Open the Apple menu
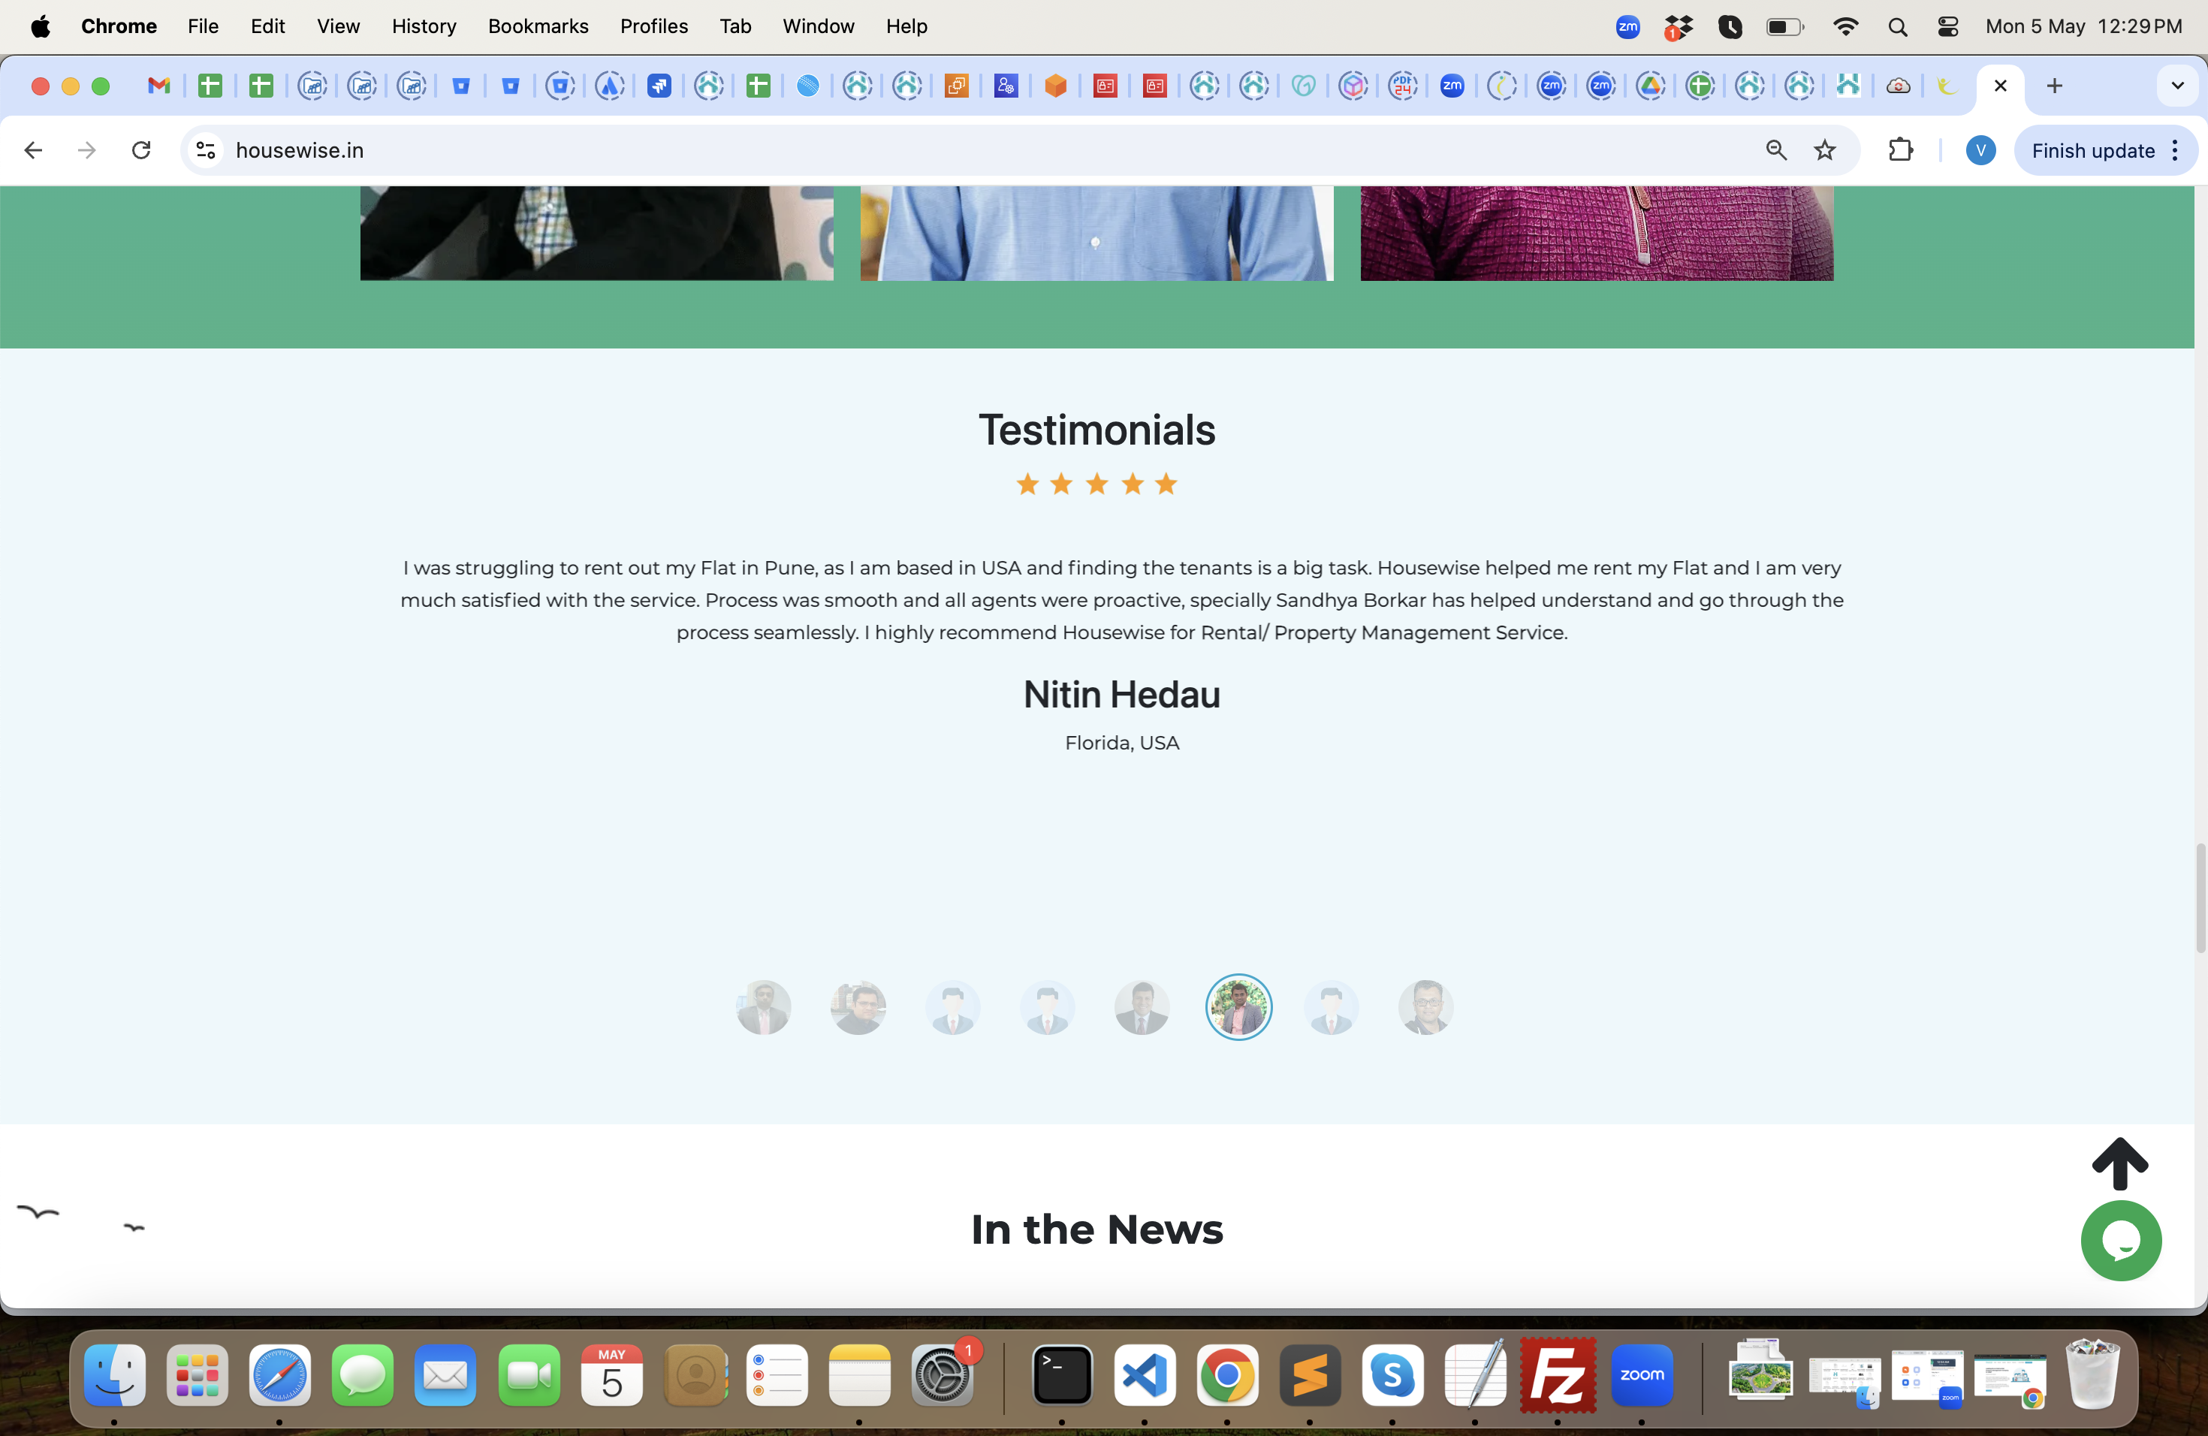2208x1436 pixels. point(40,26)
